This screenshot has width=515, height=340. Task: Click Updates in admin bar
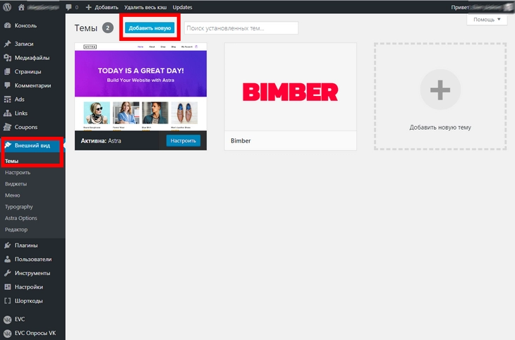tap(182, 7)
